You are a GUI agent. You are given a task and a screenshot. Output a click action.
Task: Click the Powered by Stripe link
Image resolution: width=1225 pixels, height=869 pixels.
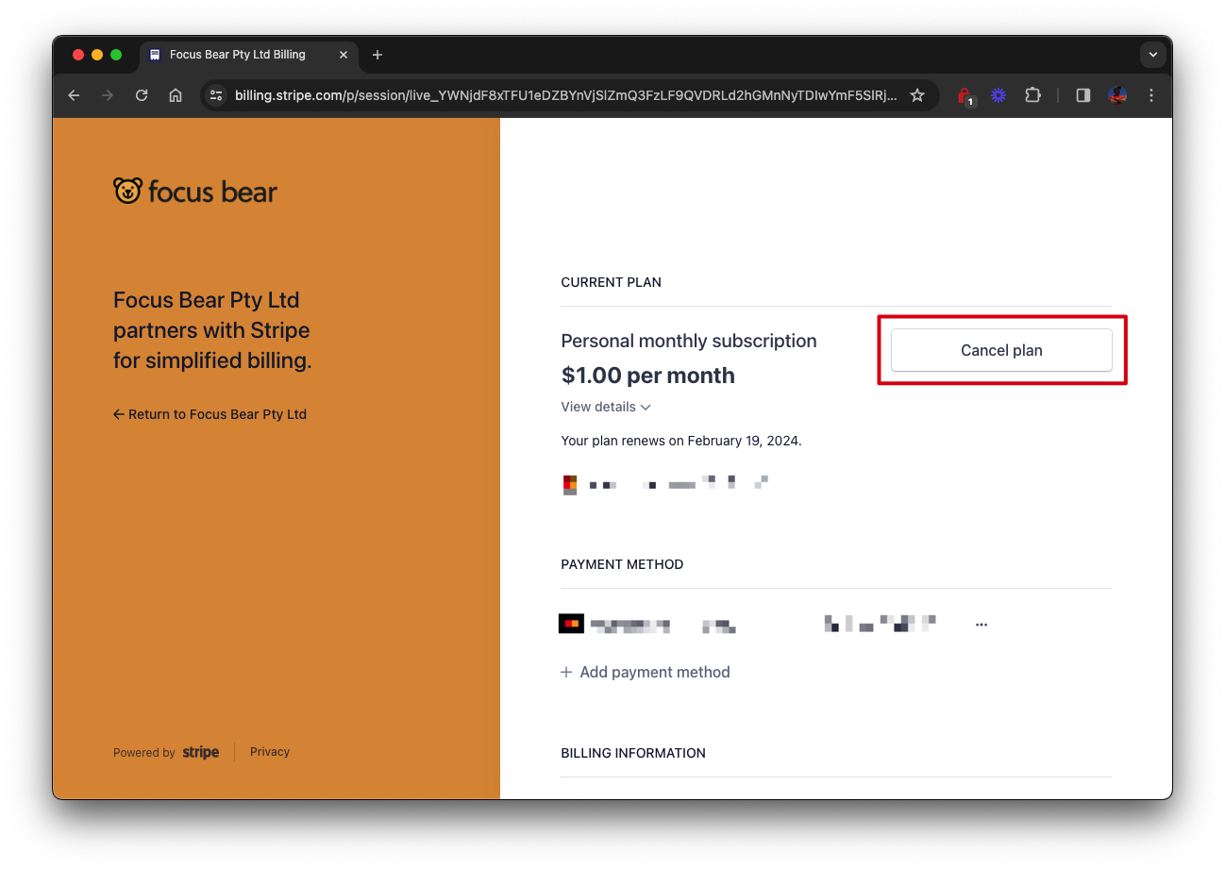click(x=166, y=752)
